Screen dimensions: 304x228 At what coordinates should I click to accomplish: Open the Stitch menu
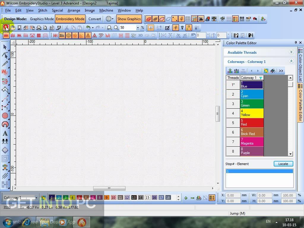click(x=43, y=10)
